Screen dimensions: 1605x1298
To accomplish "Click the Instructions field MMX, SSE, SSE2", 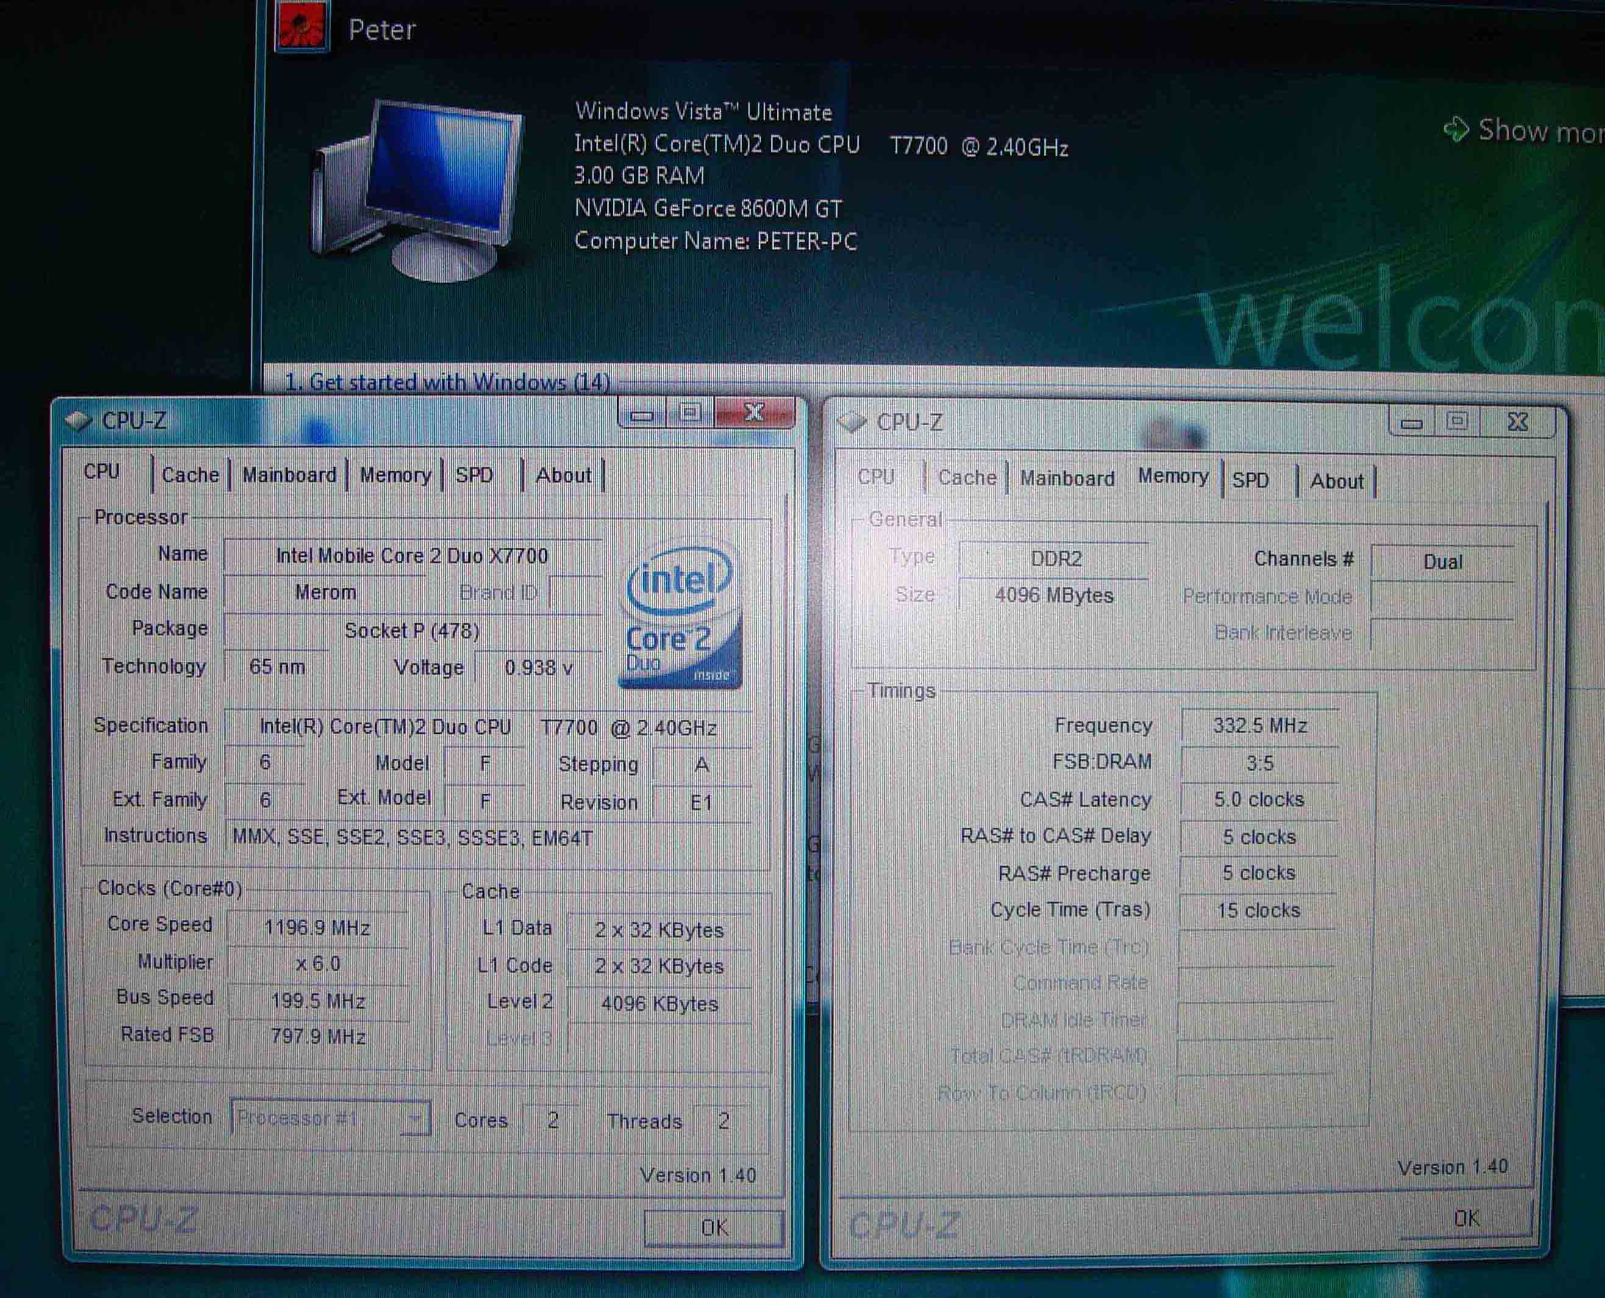I will 487,837.
